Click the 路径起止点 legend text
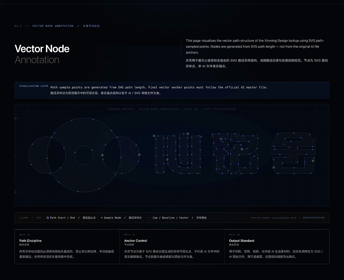This screenshot has width=344, height=280. pos(89,218)
